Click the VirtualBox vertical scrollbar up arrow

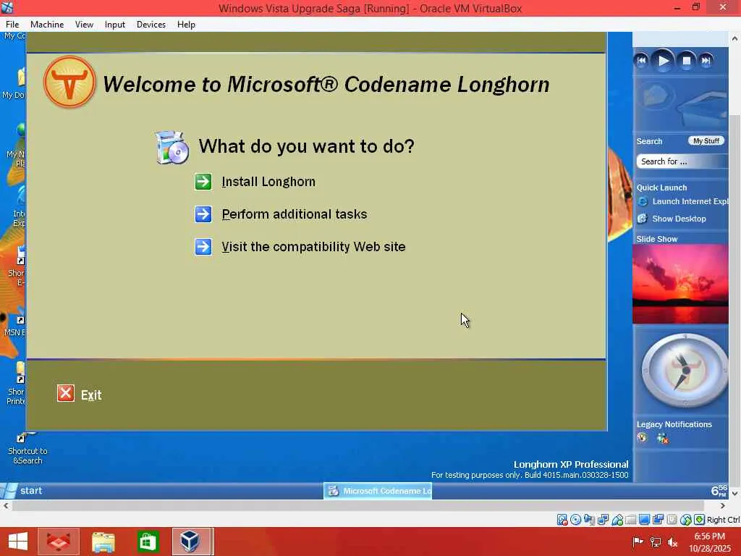pyautogui.click(x=734, y=39)
